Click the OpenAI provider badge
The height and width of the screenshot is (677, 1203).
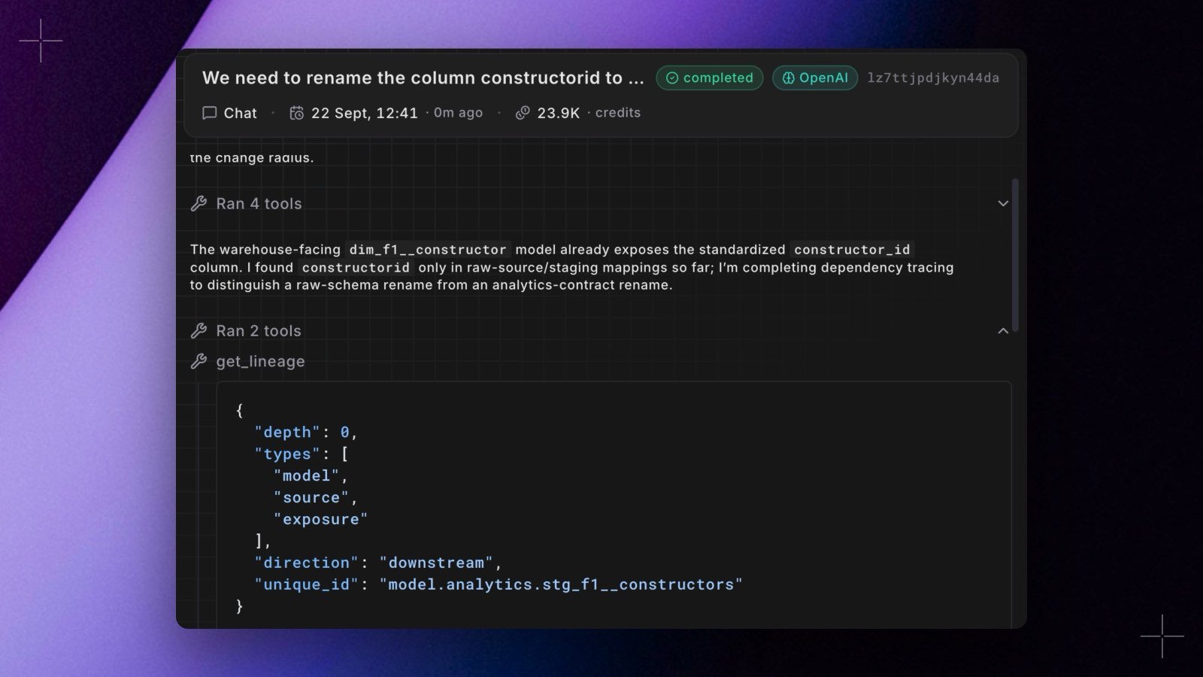tap(815, 77)
